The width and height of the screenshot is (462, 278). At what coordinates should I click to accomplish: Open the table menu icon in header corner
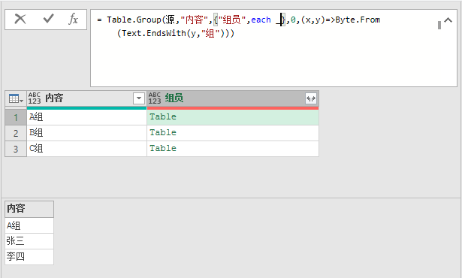16,98
